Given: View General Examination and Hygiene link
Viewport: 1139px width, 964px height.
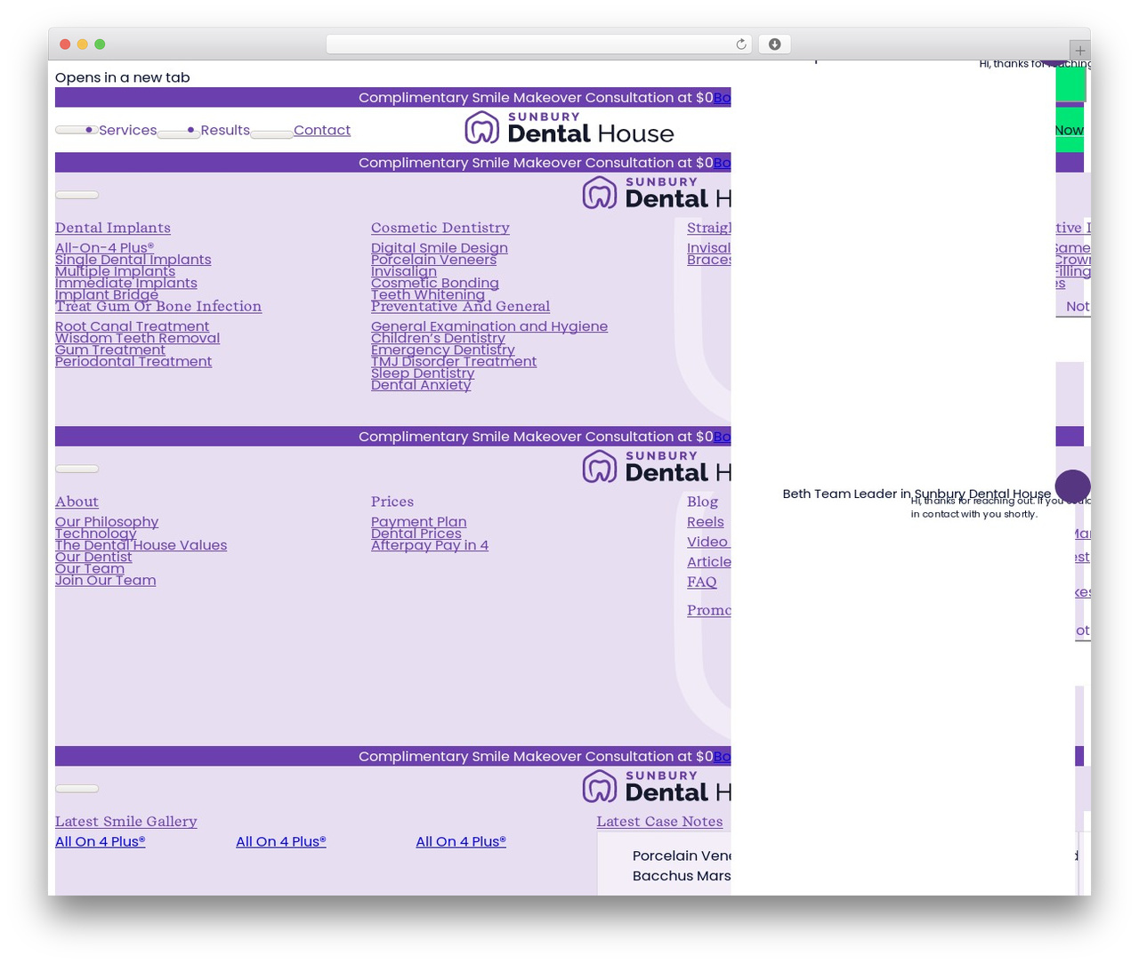Looking at the screenshot, I should 489,326.
